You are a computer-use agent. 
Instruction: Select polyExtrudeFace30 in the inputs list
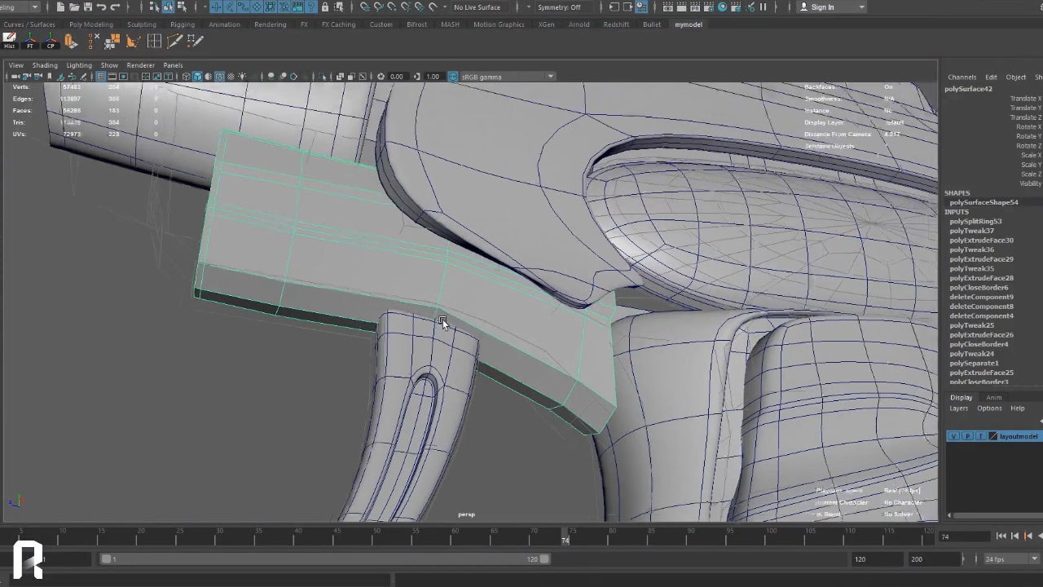point(981,241)
